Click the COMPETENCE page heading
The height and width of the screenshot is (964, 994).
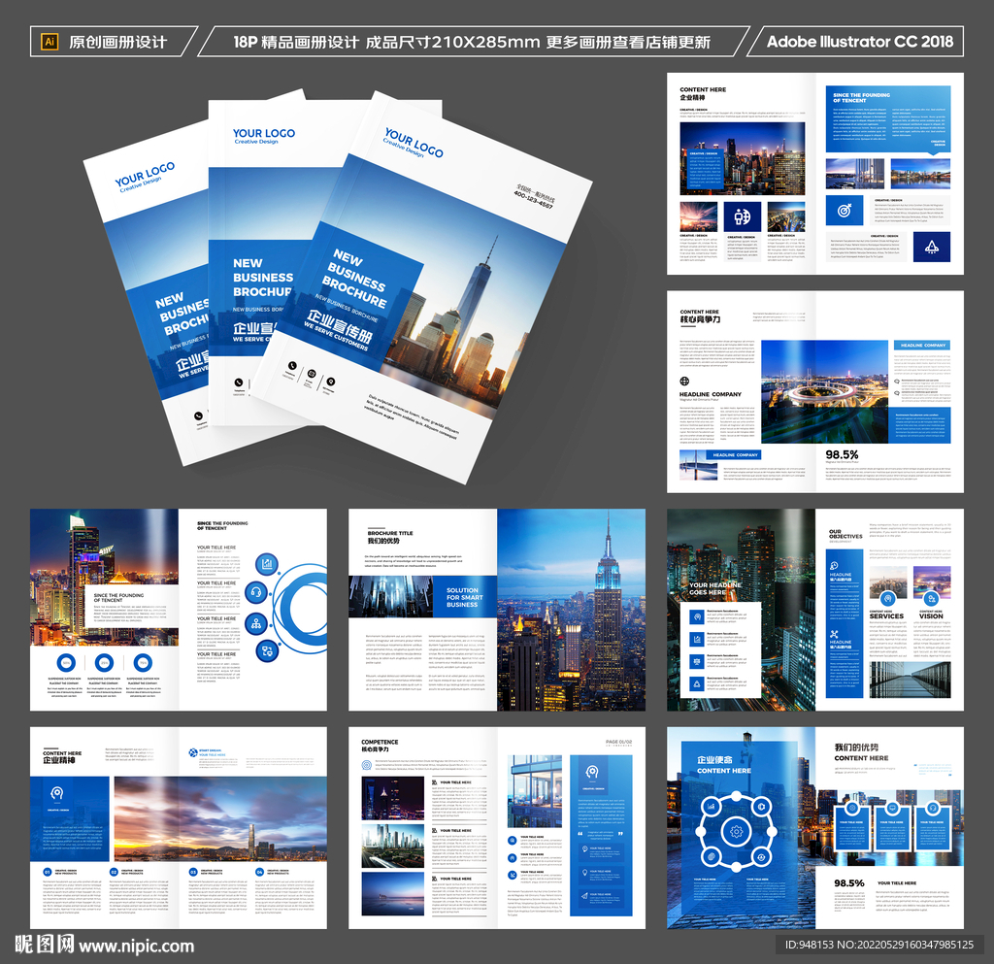click(x=380, y=742)
